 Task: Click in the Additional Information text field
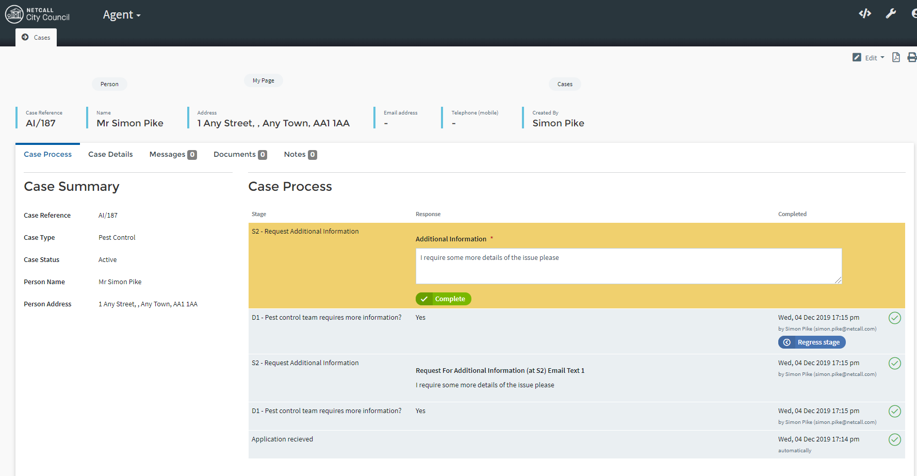pos(628,266)
